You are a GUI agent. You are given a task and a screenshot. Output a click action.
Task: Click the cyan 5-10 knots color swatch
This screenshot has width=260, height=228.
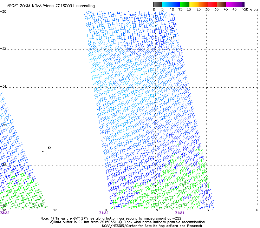(167, 4)
